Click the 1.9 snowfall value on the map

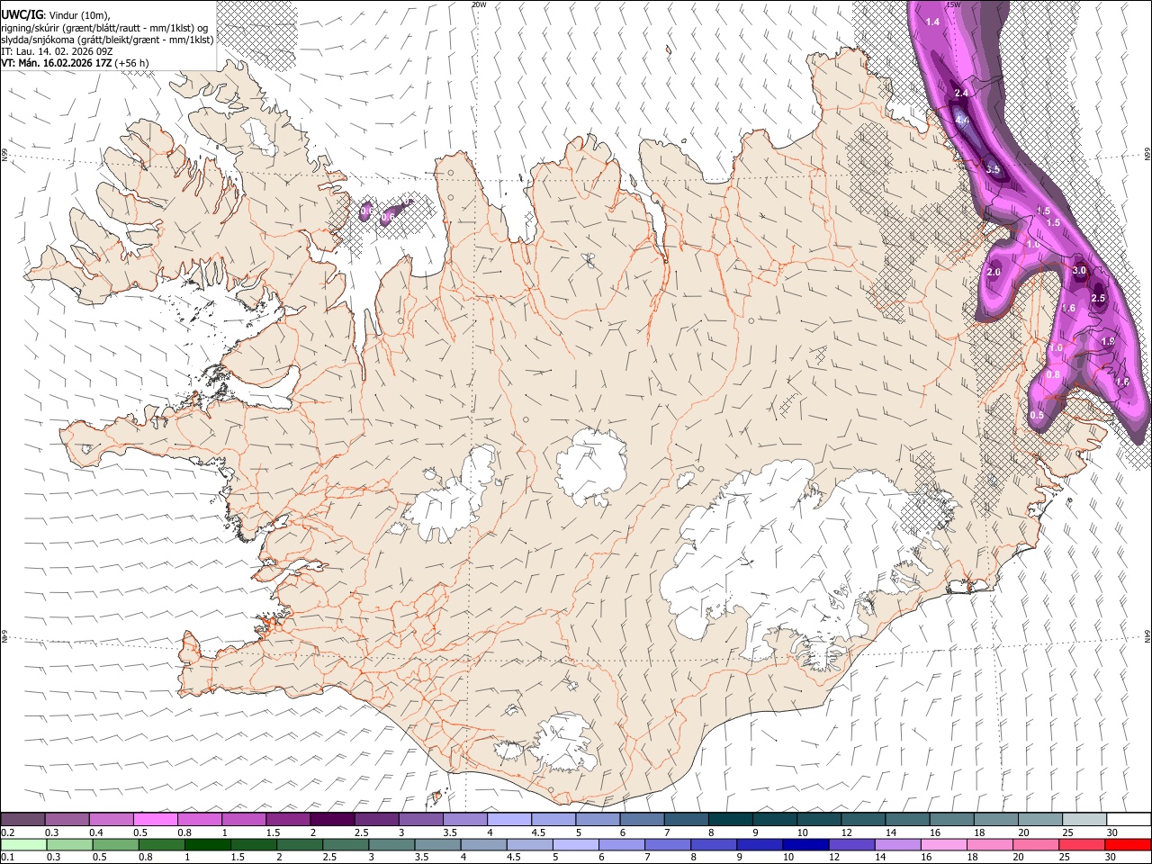click(1108, 341)
